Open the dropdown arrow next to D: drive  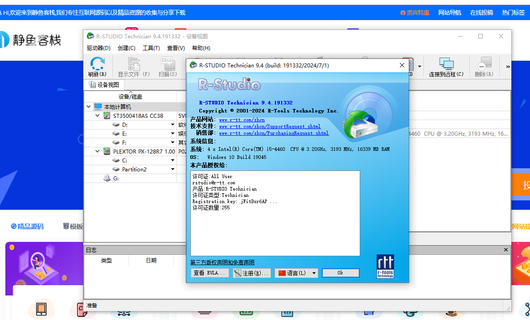click(173, 125)
